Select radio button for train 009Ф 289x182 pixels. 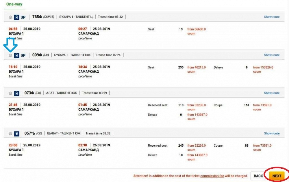tap(10, 55)
